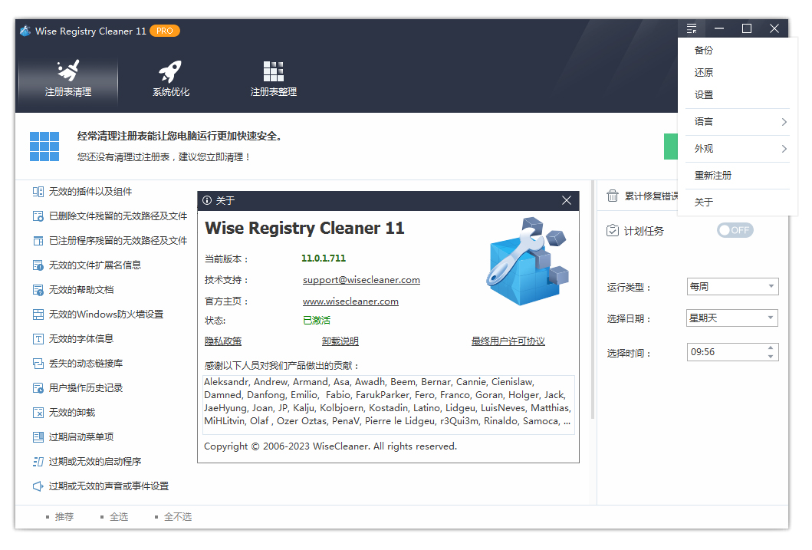Click the 全不选 deselect all option
The image size is (812, 550).
[x=173, y=517]
